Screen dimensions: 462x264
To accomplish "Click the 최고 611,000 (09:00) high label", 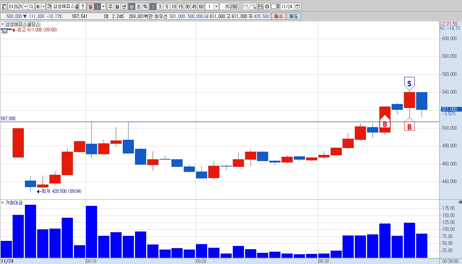I will point(37,30).
